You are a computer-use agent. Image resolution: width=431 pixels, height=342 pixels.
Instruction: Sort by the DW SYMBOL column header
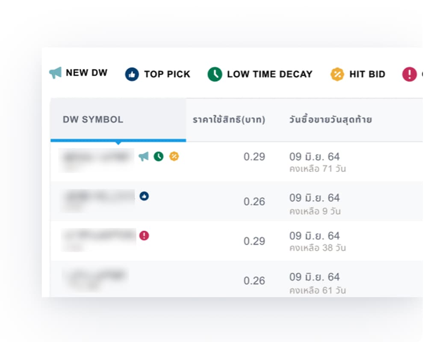(93, 120)
